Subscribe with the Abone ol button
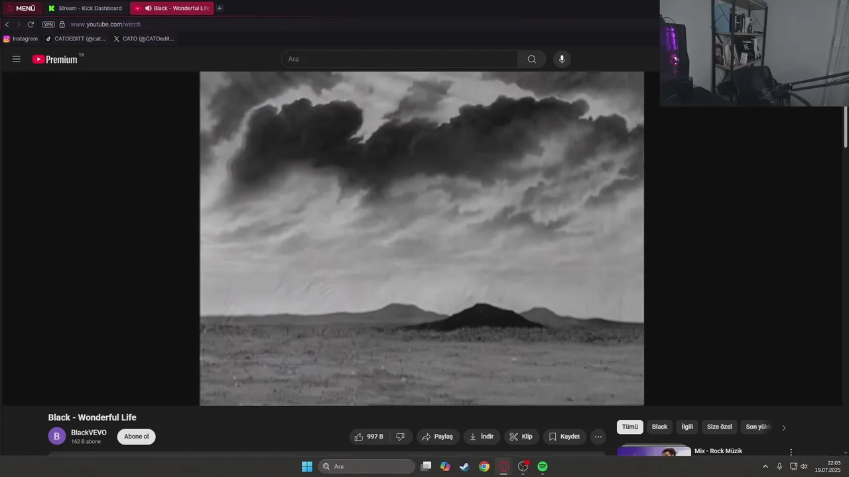Screen dimensions: 849x477 [x=137, y=437]
